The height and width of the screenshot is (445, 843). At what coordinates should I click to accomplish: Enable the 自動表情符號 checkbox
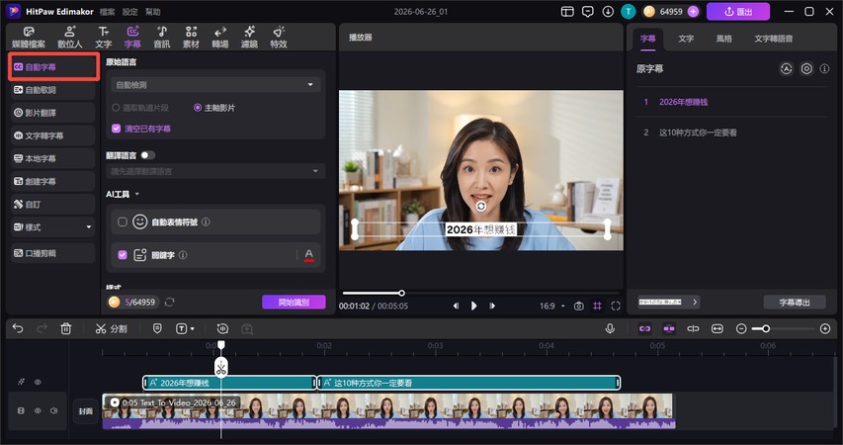123,222
